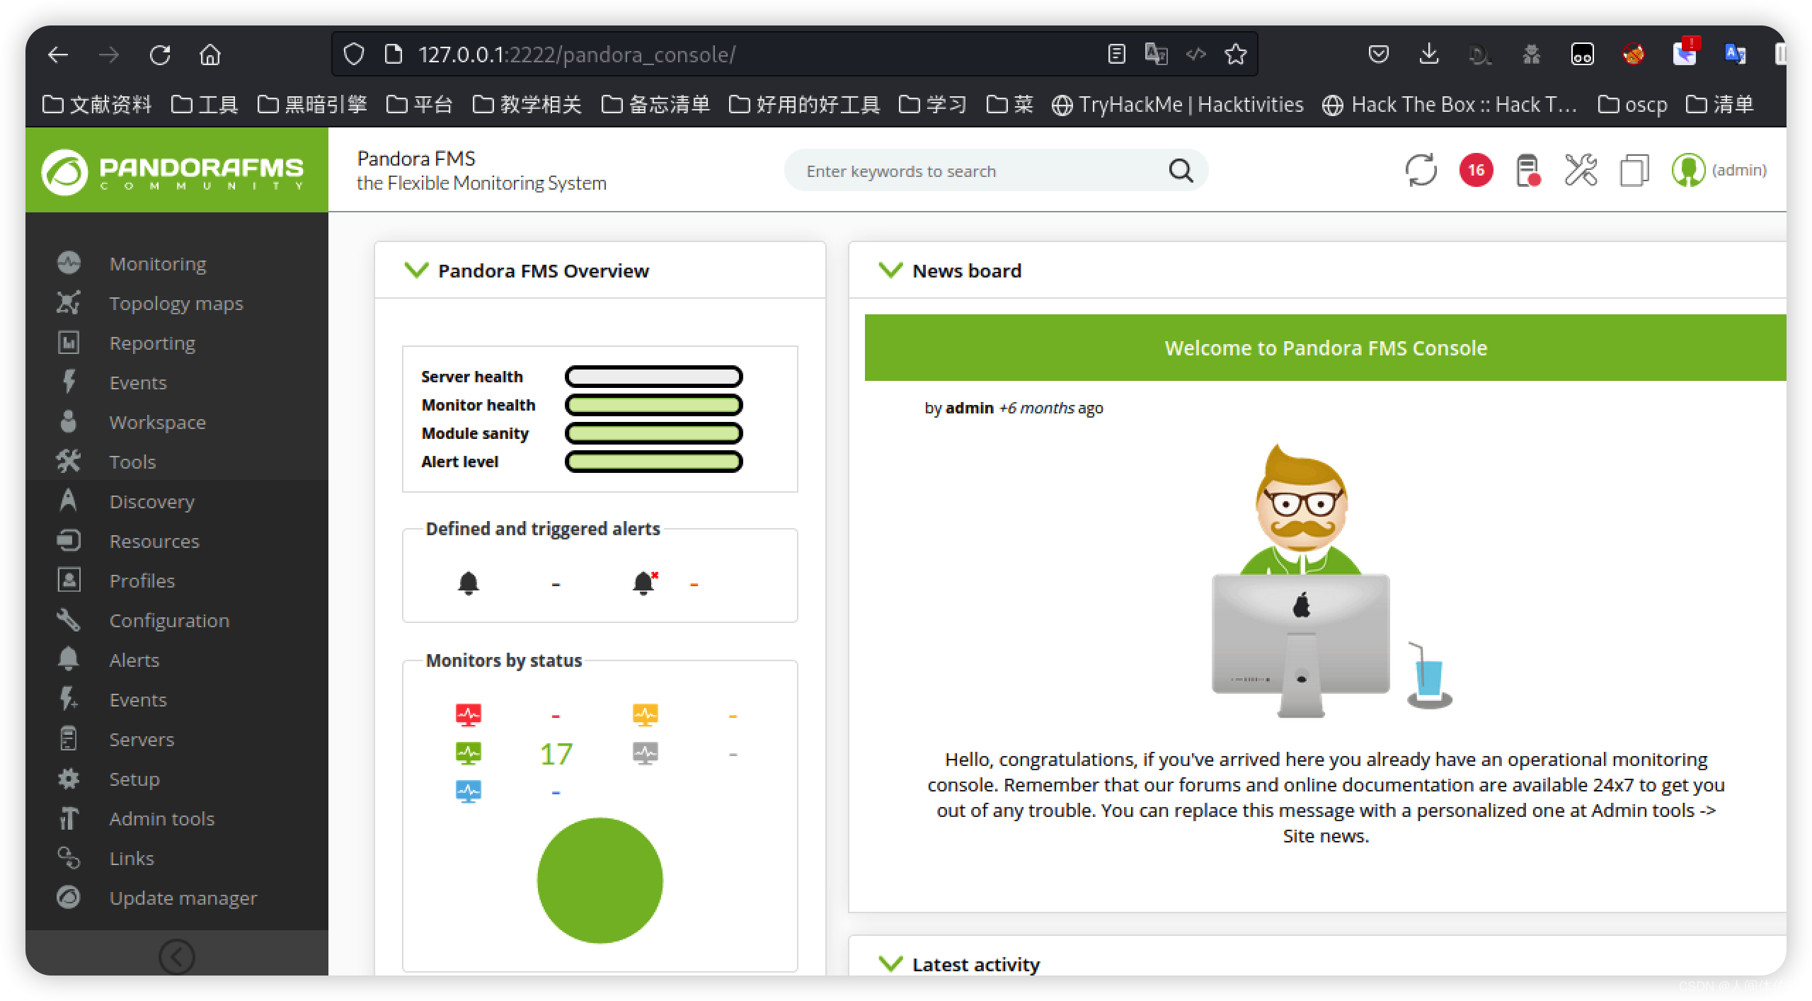This screenshot has height=1001, width=1812.
Task: Click the Module sanity progress bar
Action: click(x=653, y=433)
